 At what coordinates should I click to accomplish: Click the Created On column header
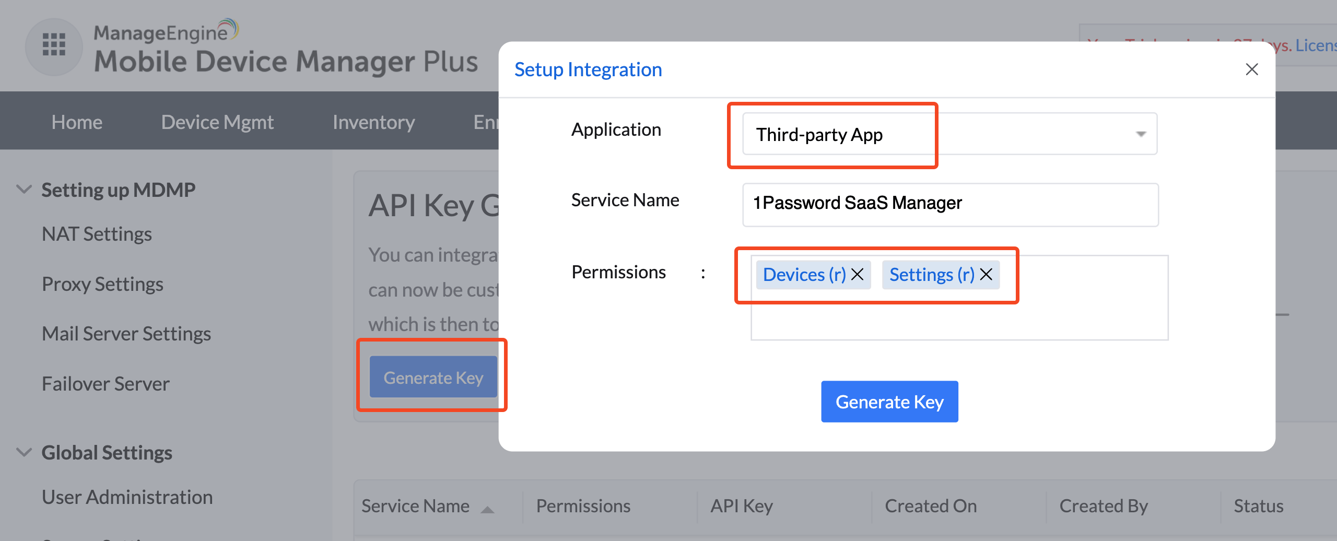click(931, 506)
